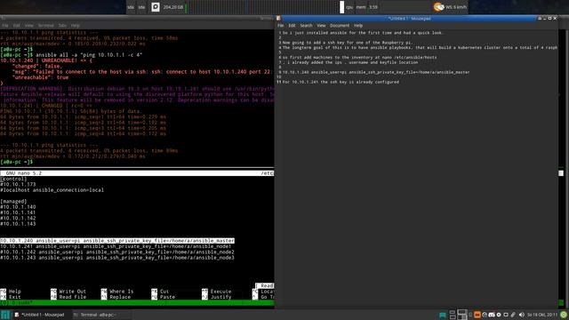Viewport: 569px width, 320px height.
Task: Click the highlighted 10.10.1.240 line in nano
Action: (x=117, y=241)
